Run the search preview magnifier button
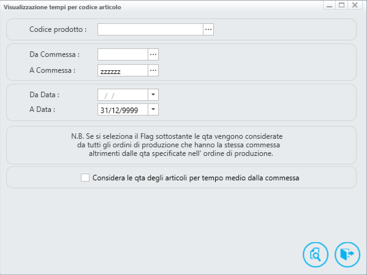The height and width of the screenshot is (275, 367). click(316, 254)
